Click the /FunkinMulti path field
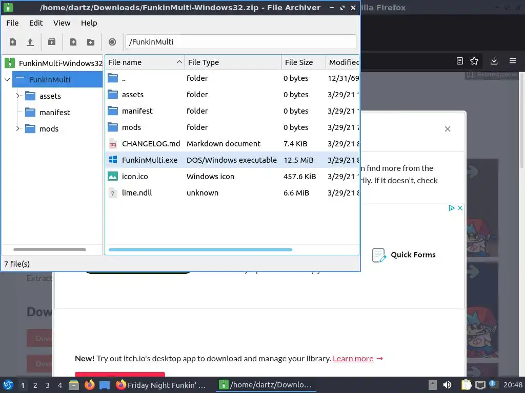 (241, 42)
